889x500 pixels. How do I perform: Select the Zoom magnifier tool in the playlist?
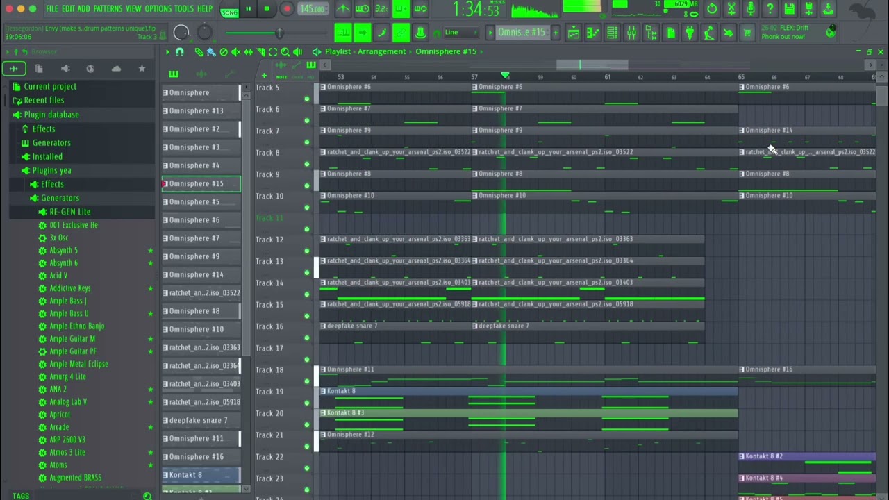pyautogui.click(x=285, y=52)
